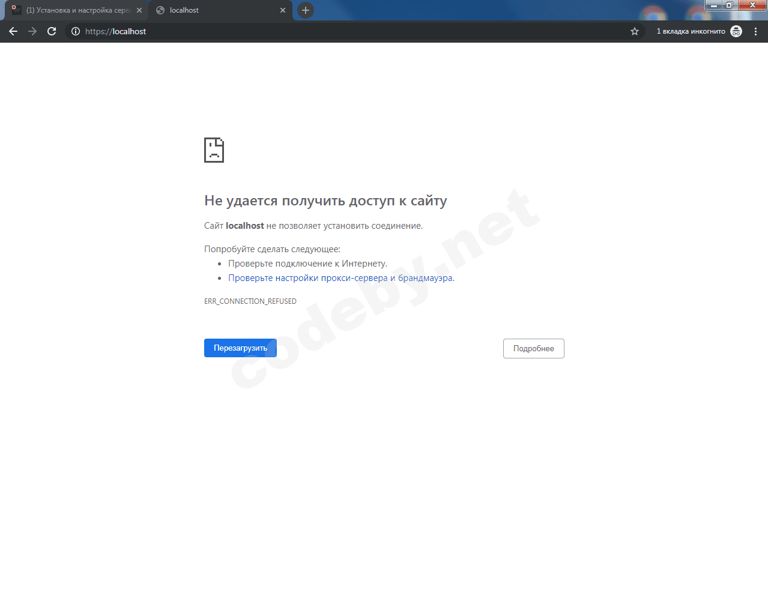Click the 1 вкладка инкогнито label

[x=691, y=31]
